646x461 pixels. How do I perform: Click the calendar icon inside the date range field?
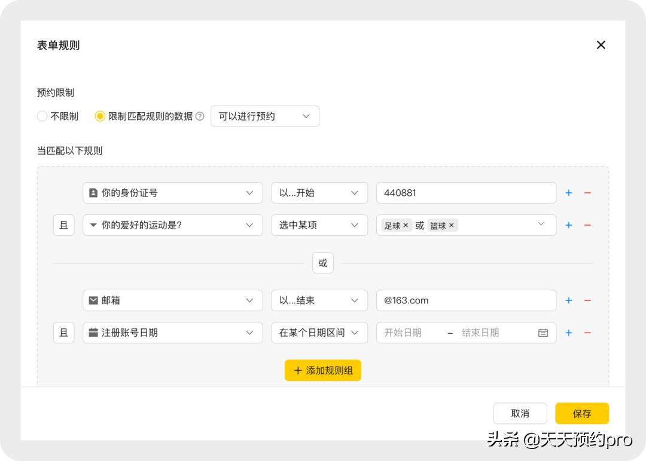[x=543, y=333]
